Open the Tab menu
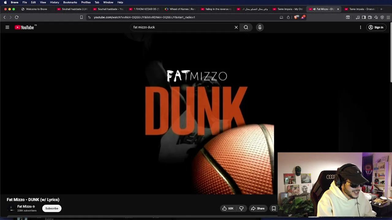The width and height of the screenshot is (392, 220). tap(97, 2)
